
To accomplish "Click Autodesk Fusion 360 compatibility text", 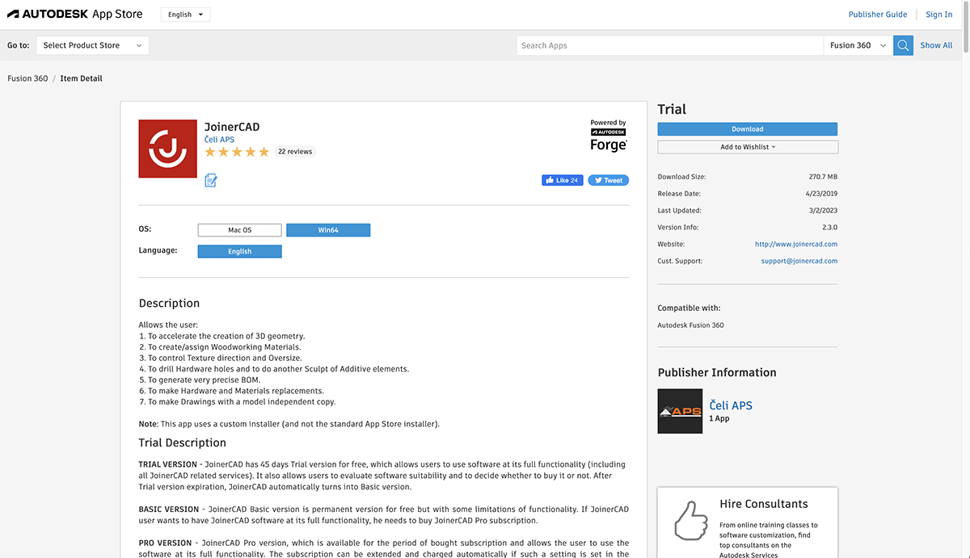I will click(x=691, y=325).
